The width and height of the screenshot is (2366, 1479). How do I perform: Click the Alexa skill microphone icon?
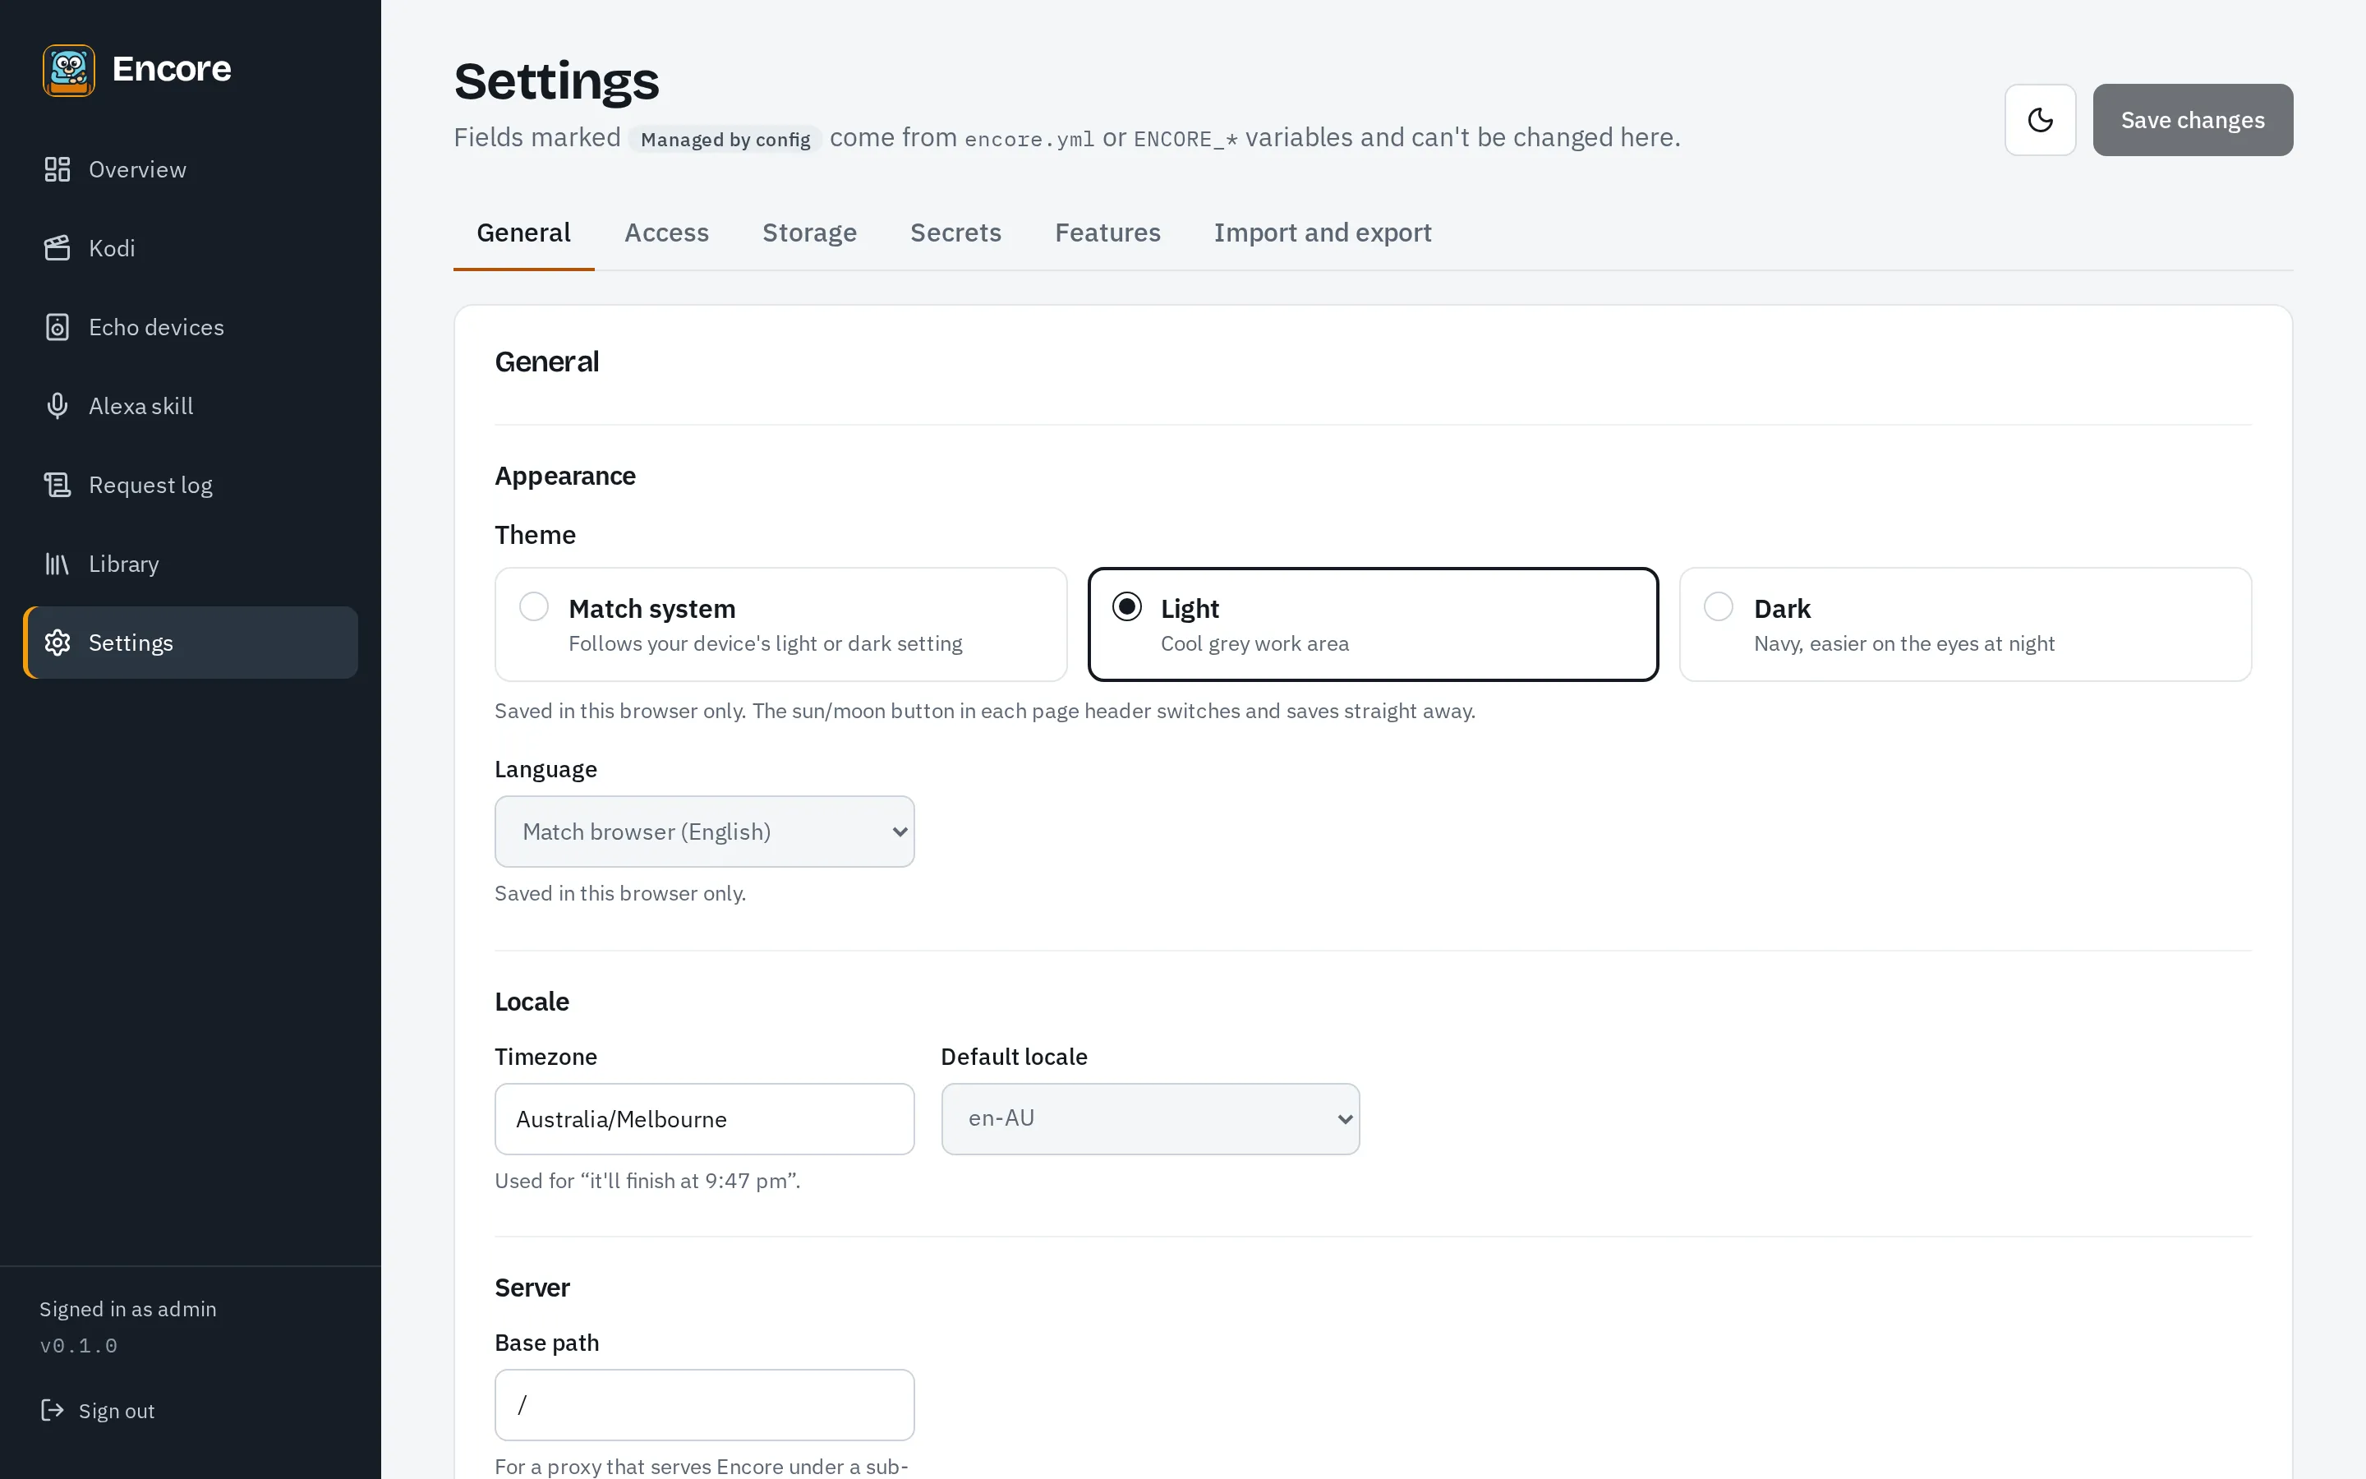(58, 406)
